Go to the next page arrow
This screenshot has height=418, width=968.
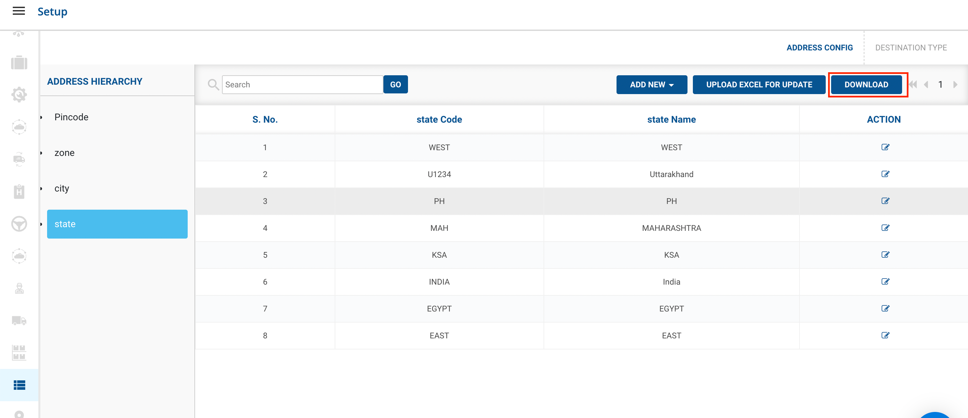click(x=955, y=84)
